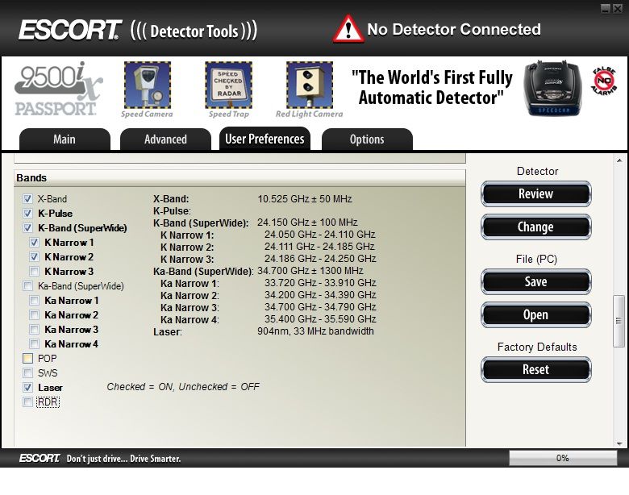This screenshot has width=629, height=495.
Task: Disable the Laser checkbox
Action: [27, 388]
